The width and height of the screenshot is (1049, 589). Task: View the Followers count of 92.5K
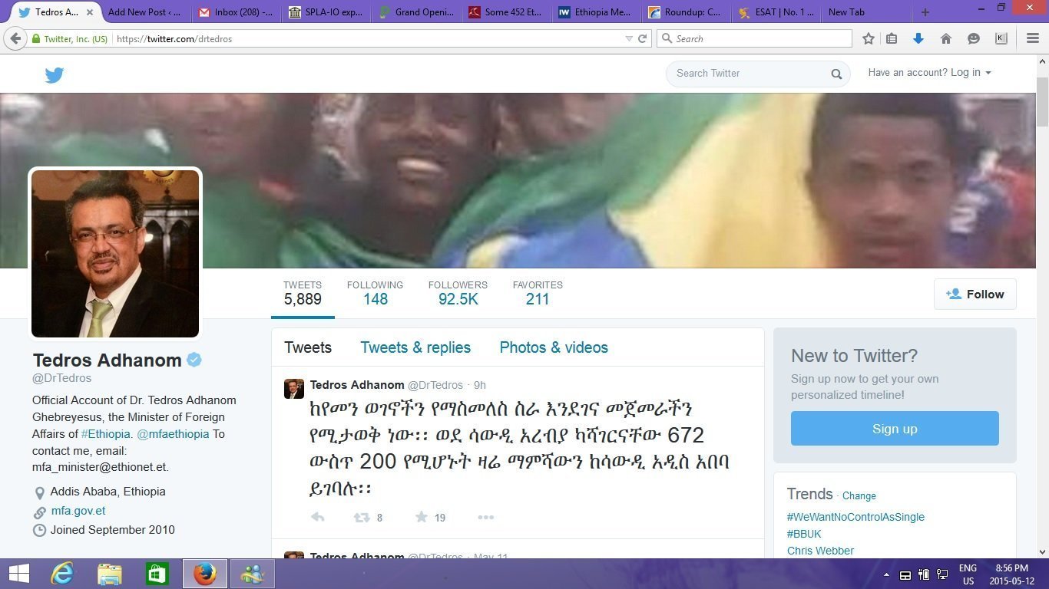point(458,293)
